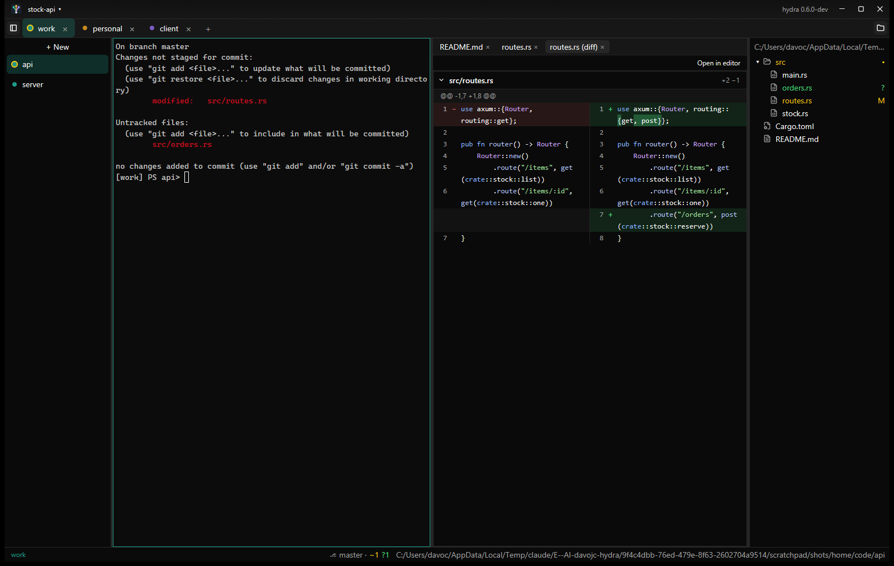Click modified src/routes.rs in terminal output
The image size is (894, 566).
(210, 101)
